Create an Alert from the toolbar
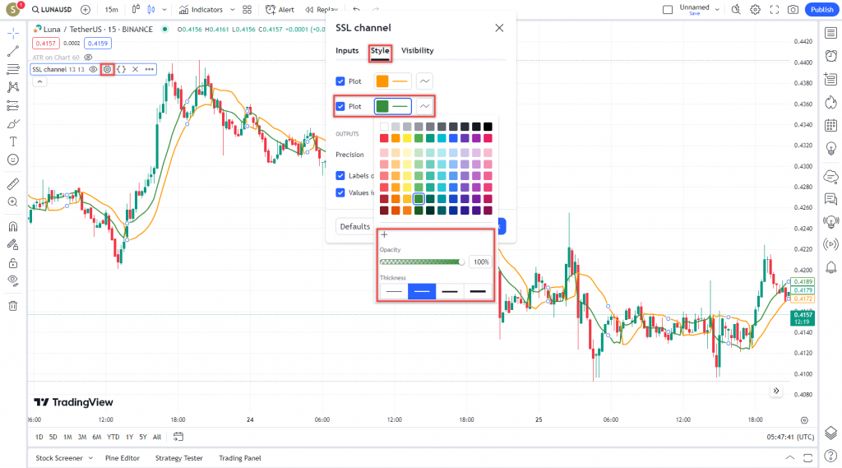 tap(280, 10)
